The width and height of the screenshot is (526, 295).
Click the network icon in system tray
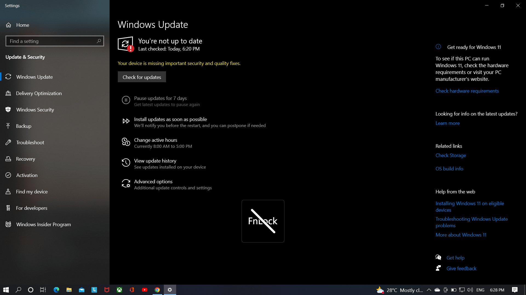(x=462, y=290)
